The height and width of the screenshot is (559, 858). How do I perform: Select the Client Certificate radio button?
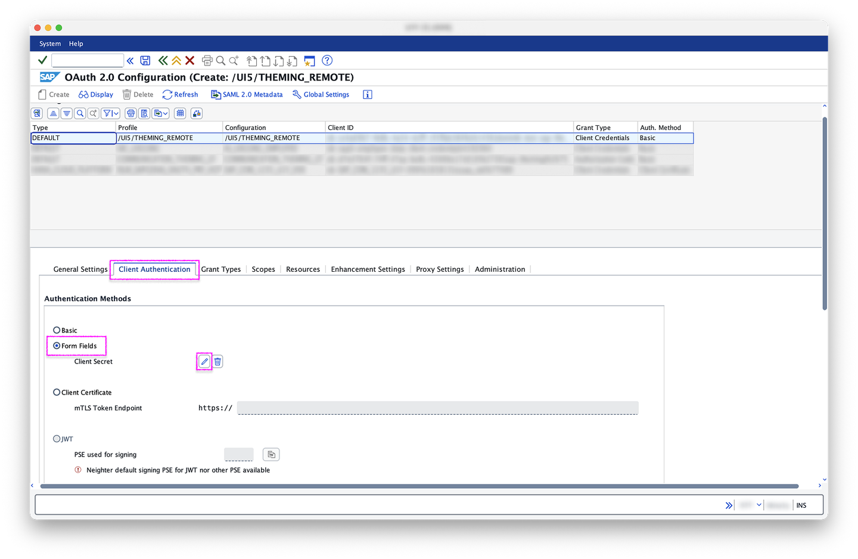[57, 392]
